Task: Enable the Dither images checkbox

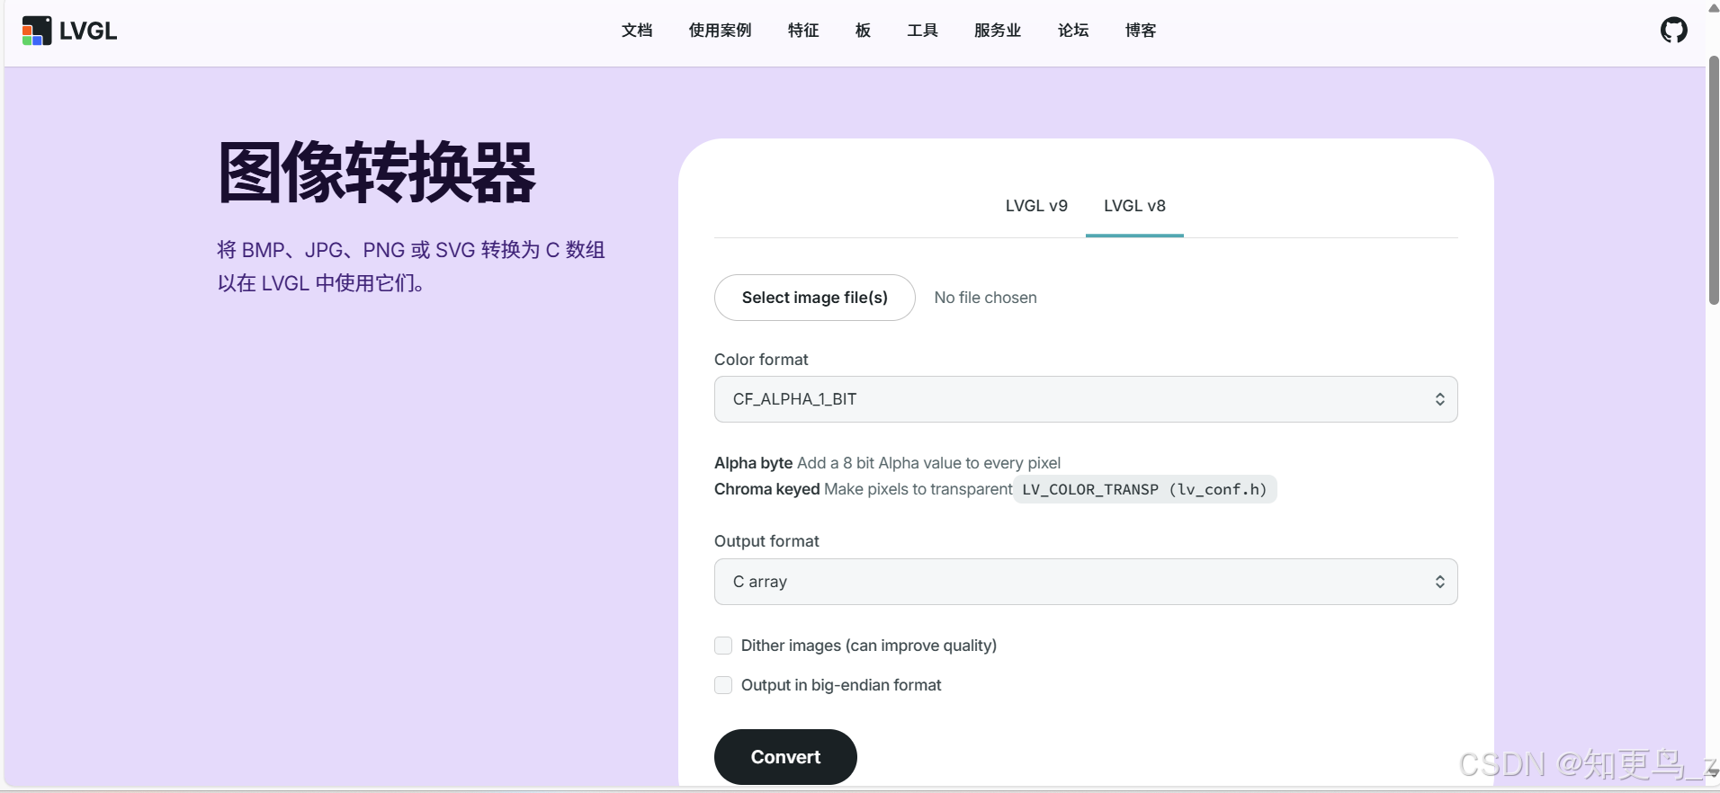Action: point(723,646)
